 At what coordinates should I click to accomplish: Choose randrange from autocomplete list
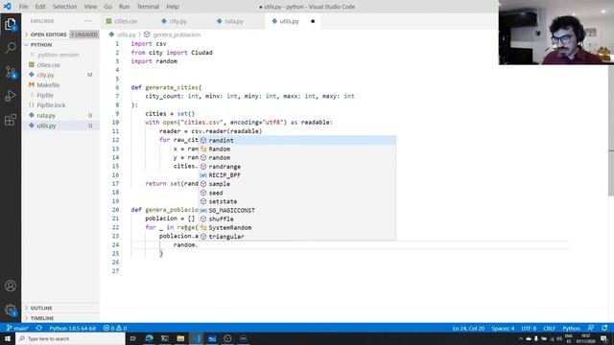(x=297, y=167)
